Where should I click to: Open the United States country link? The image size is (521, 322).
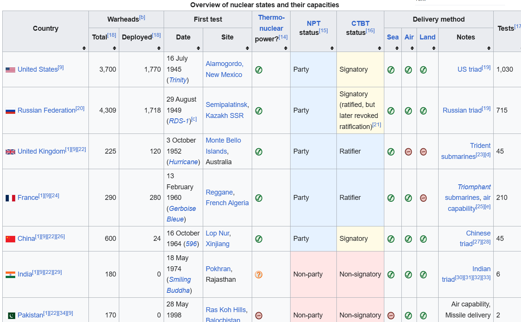click(x=38, y=69)
